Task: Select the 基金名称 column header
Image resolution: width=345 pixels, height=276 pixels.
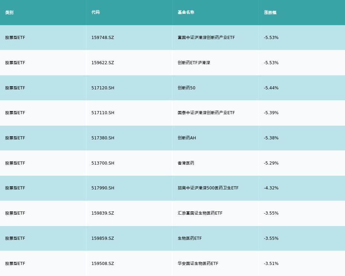Action: pyautogui.click(x=186, y=12)
